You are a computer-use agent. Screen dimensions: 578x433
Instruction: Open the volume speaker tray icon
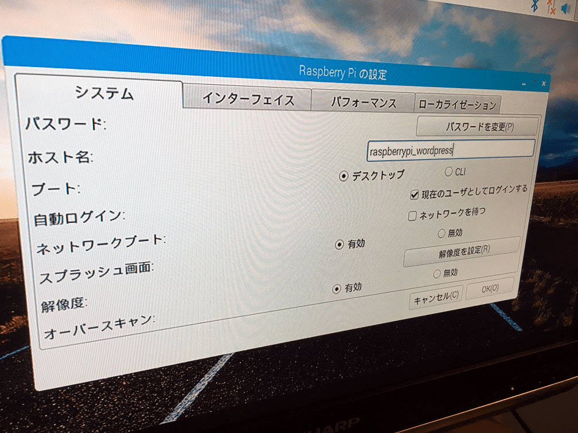pyautogui.click(x=567, y=8)
